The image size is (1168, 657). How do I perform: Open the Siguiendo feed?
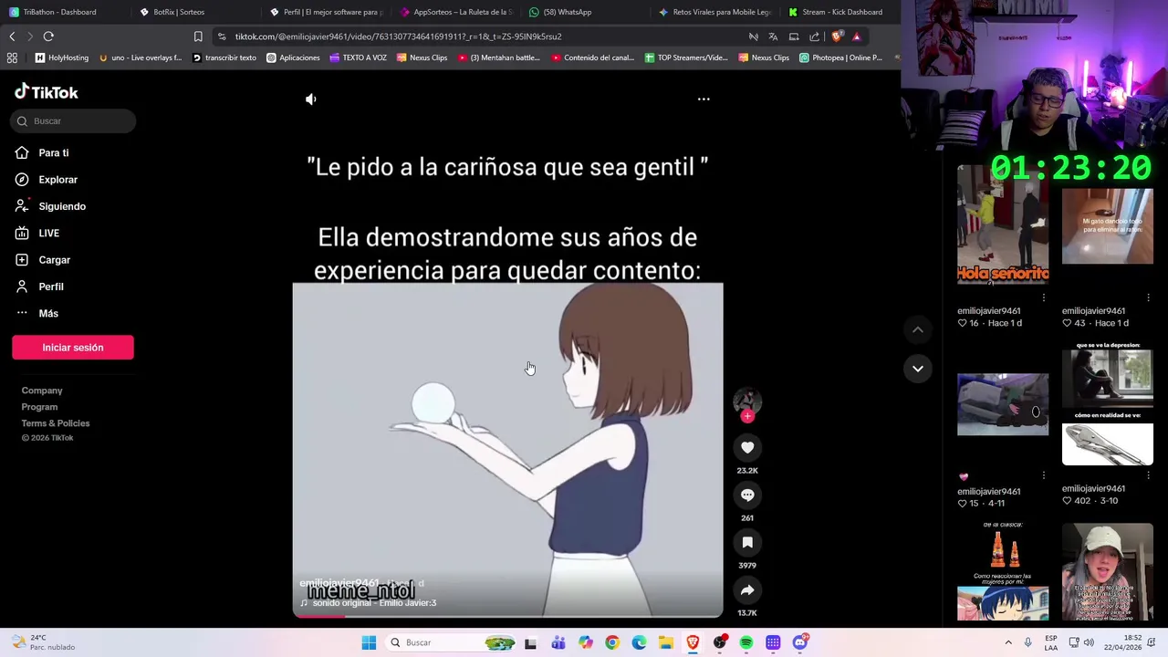click(x=62, y=206)
